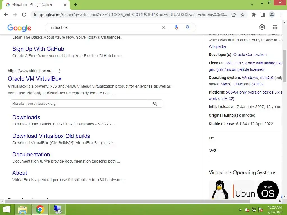
Task: Click the Ubuntu thumbnail
Action: point(244,190)
